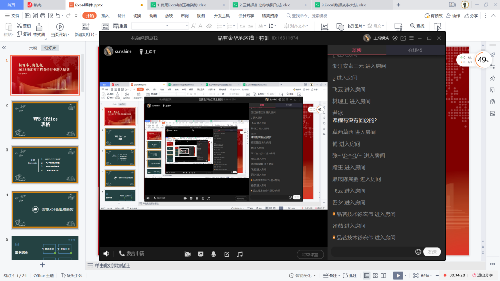Open the 设计 ribbon tab
Image resolution: width=500 pixels, height=281 pixels.
point(121,16)
